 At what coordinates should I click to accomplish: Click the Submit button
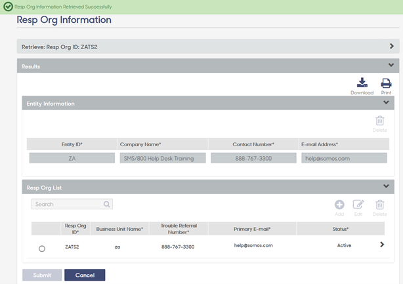pos(42,275)
